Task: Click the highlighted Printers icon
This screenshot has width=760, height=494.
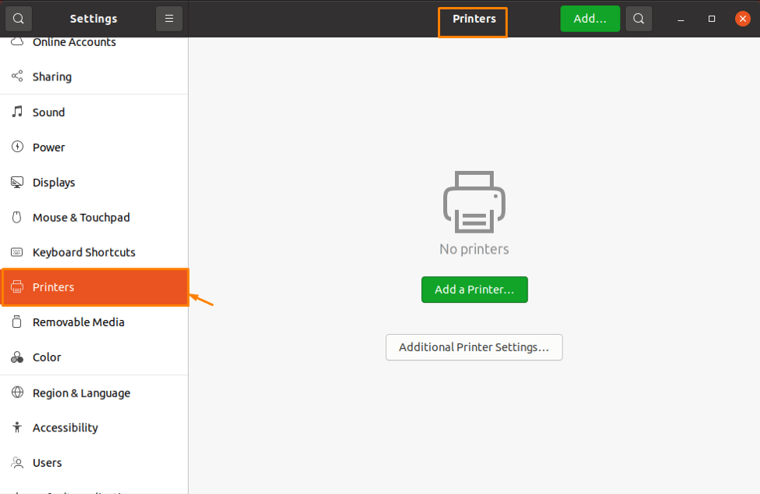Action: click(x=16, y=287)
